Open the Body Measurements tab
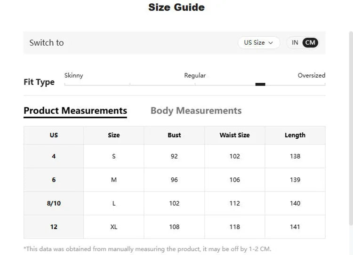The width and height of the screenshot is (353, 255). [196, 111]
